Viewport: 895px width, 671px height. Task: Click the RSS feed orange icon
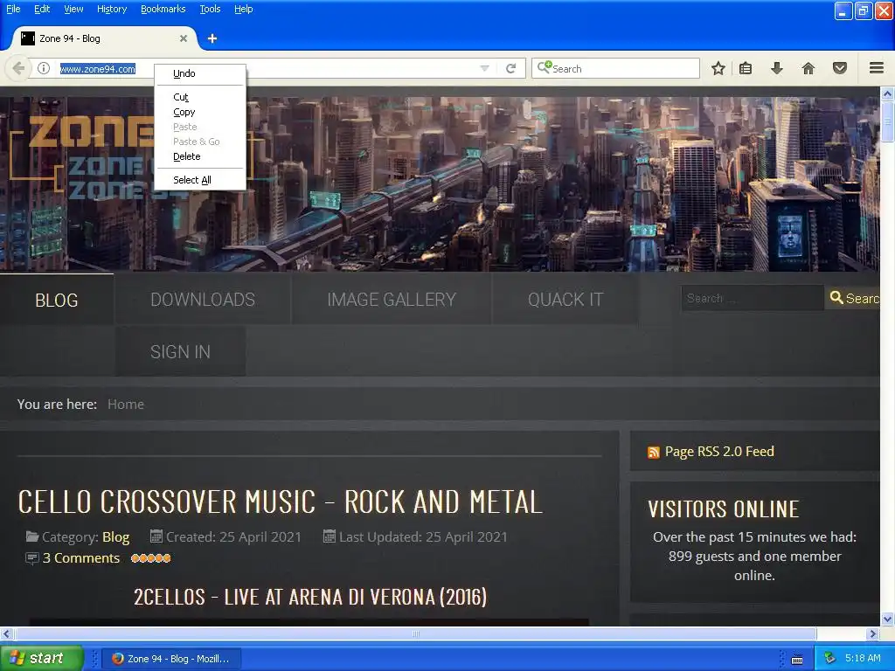click(654, 453)
